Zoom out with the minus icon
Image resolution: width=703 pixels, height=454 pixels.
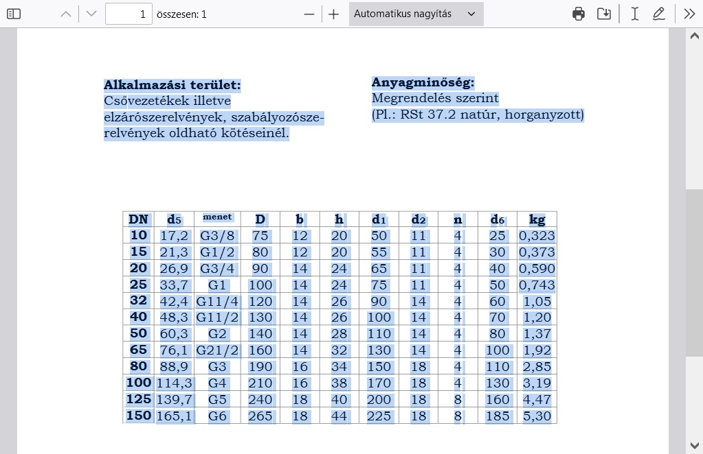[x=309, y=14]
